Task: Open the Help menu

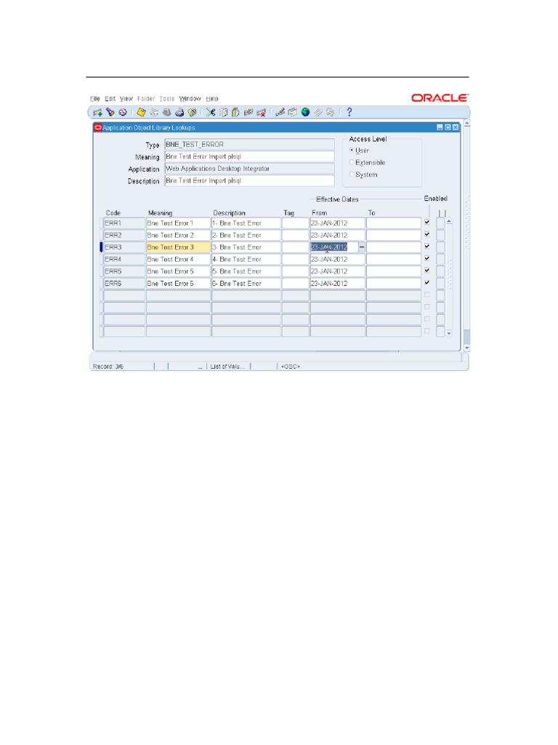Action: pos(212,99)
